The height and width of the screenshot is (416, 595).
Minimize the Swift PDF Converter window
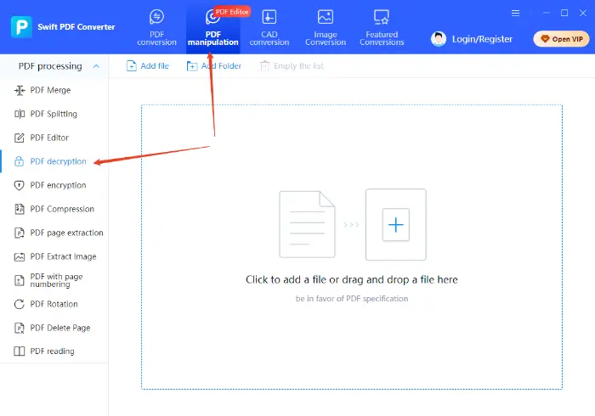547,13
